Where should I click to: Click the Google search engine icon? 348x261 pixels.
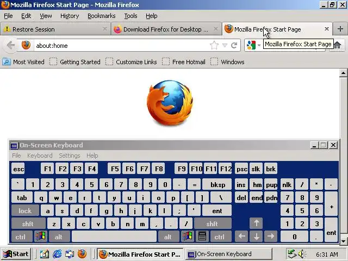coord(251,45)
